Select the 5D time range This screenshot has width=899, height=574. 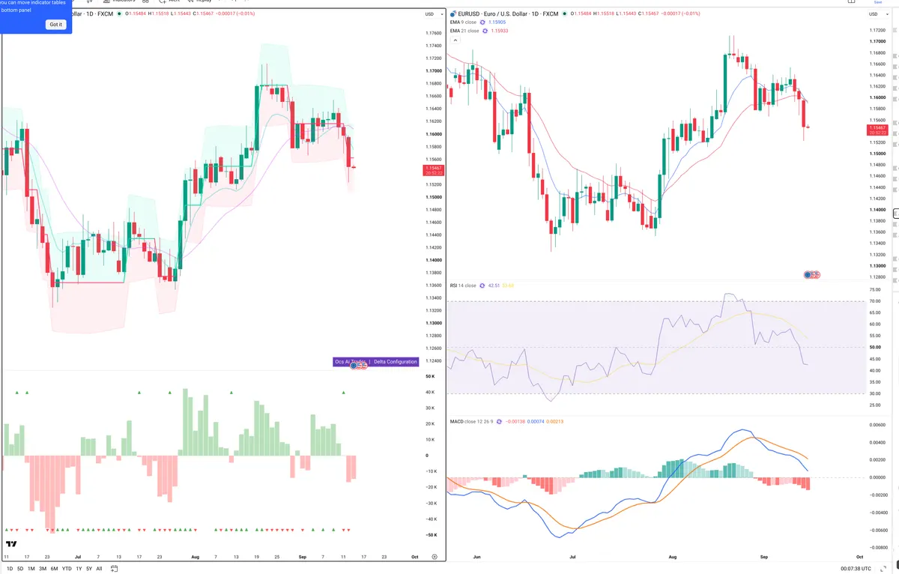20,569
